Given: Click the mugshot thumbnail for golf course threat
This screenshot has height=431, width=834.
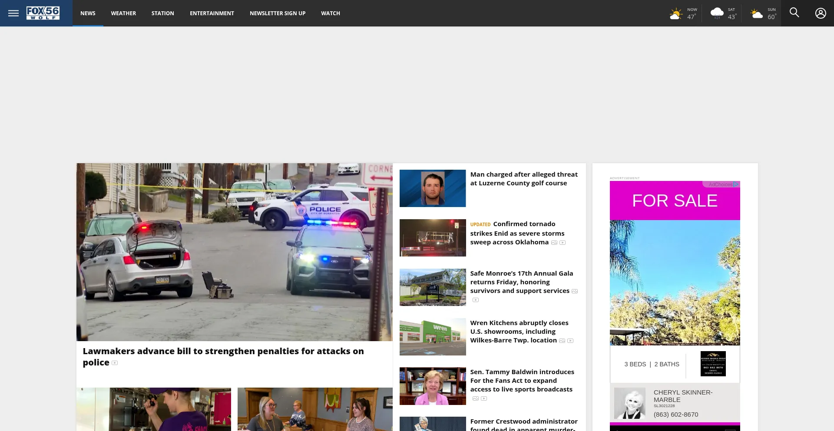Looking at the screenshot, I should 433,188.
